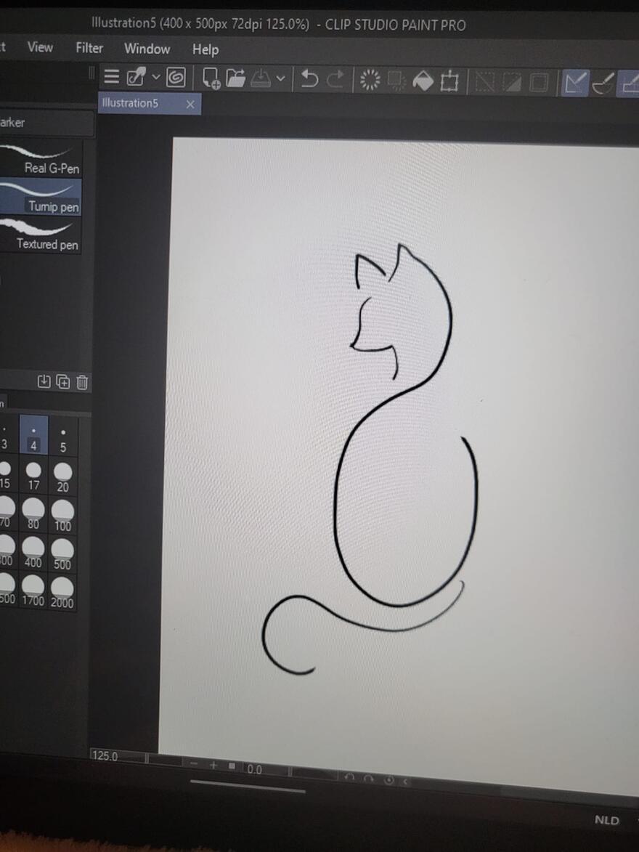Rotate canvas left icon in status bar
Screen dimensions: 639x852
[x=350, y=777]
